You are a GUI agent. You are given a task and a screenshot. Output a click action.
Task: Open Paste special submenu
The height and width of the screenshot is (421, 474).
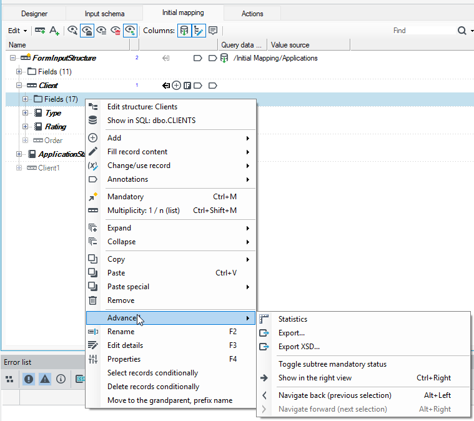tap(170, 287)
